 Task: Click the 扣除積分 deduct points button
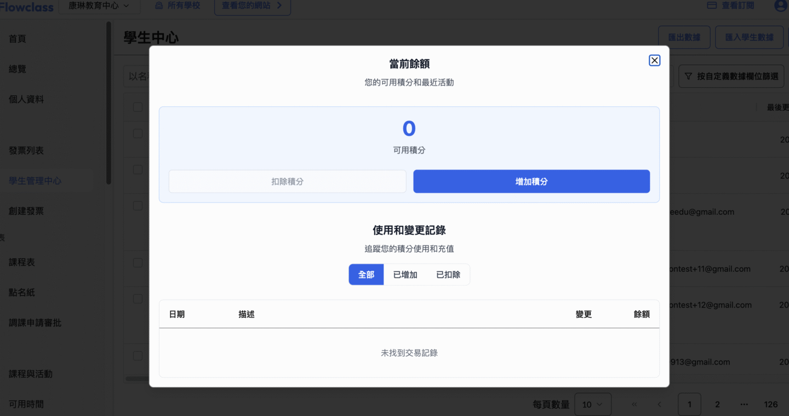287,181
